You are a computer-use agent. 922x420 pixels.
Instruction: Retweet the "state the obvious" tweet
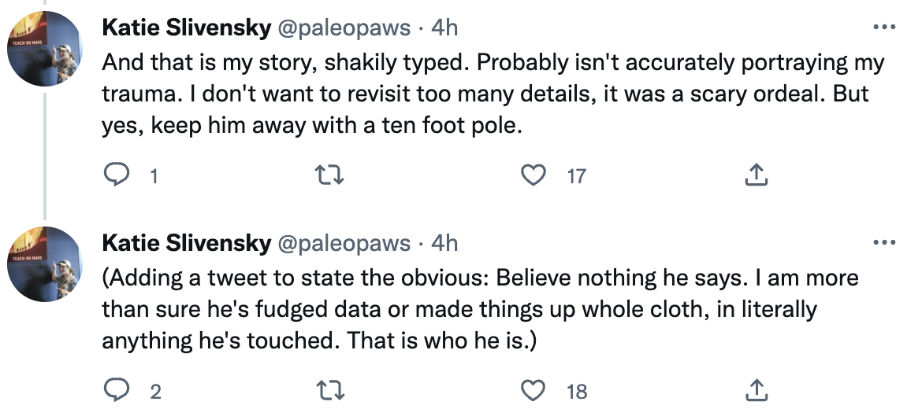[x=326, y=390]
